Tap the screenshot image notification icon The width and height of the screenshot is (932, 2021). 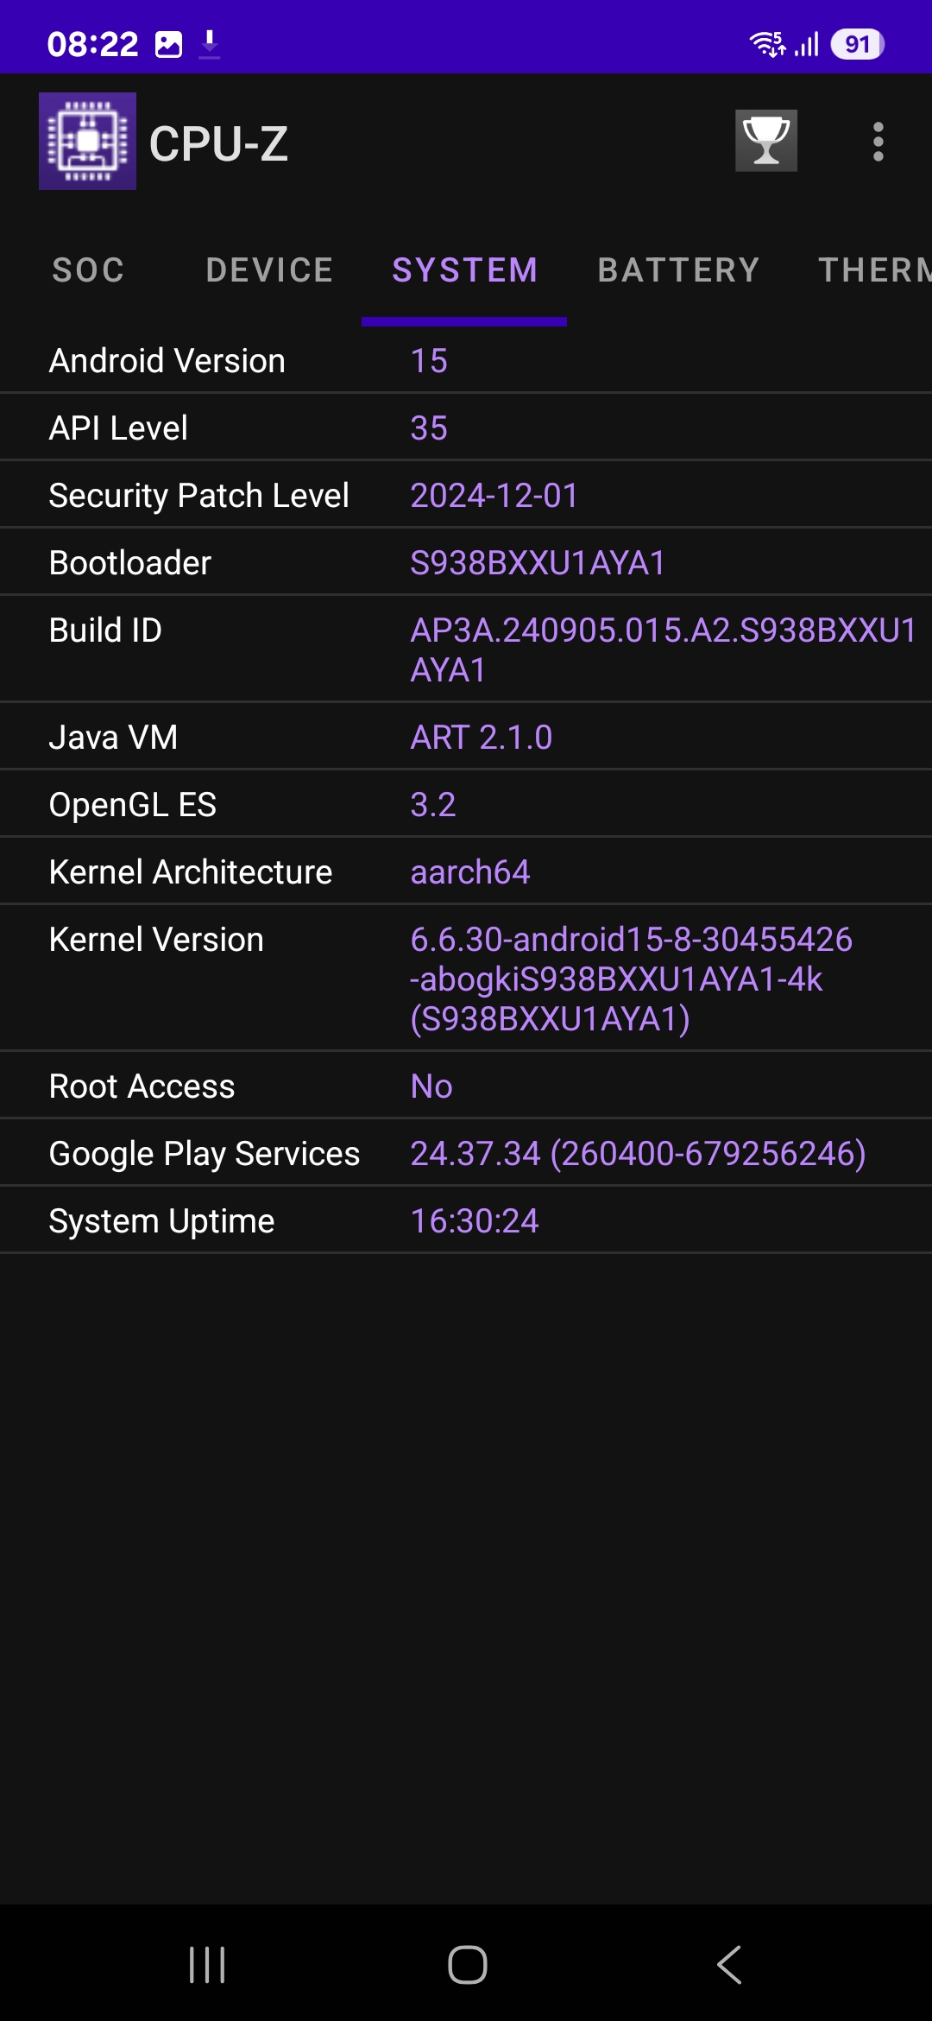tap(168, 44)
